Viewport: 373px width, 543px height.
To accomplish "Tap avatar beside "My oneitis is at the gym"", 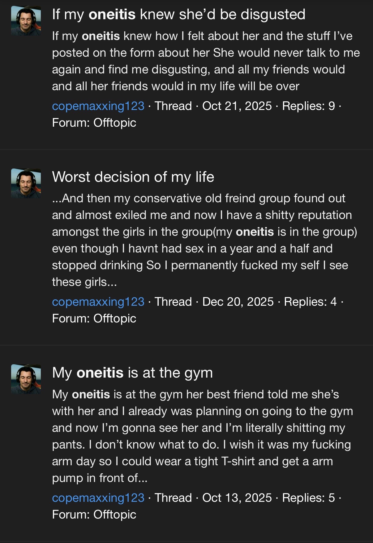I will point(26,379).
